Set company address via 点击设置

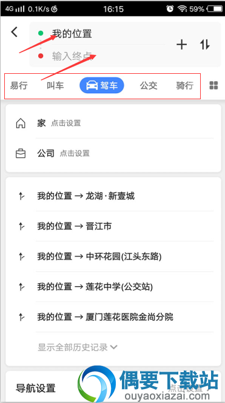(75, 154)
